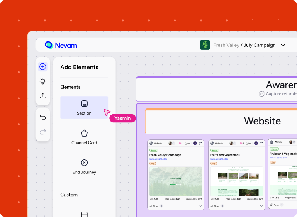Viewport: 297px width, 217px height.
Task: Select the Channel Card element
Action: (x=84, y=137)
